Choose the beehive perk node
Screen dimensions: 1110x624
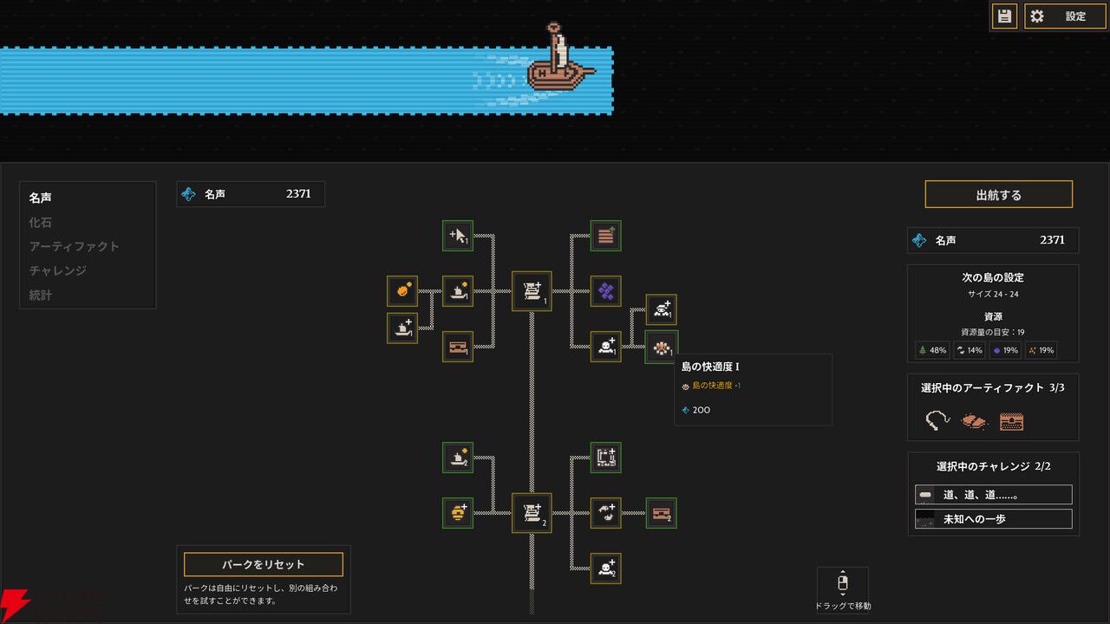coord(458,513)
